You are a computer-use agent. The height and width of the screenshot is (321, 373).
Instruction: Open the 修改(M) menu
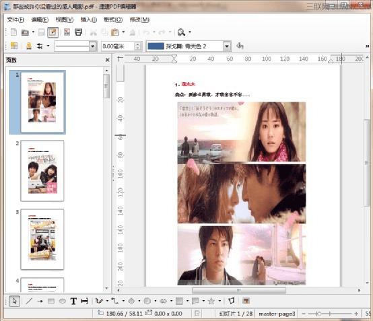pyautogui.click(x=139, y=20)
